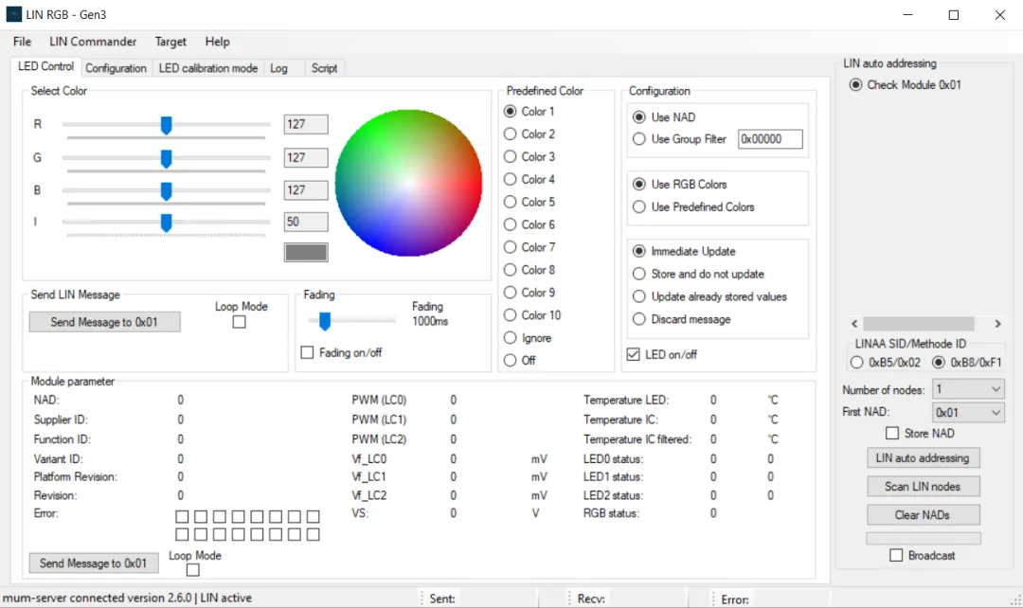Click the gray color preview swatch
This screenshot has width=1023, height=608.
(306, 252)
